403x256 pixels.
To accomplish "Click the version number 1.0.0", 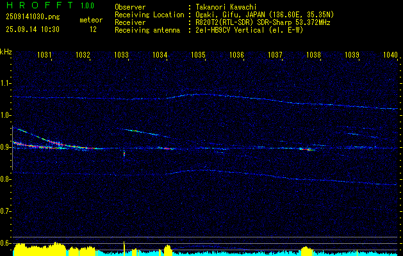I will point(87,6).
